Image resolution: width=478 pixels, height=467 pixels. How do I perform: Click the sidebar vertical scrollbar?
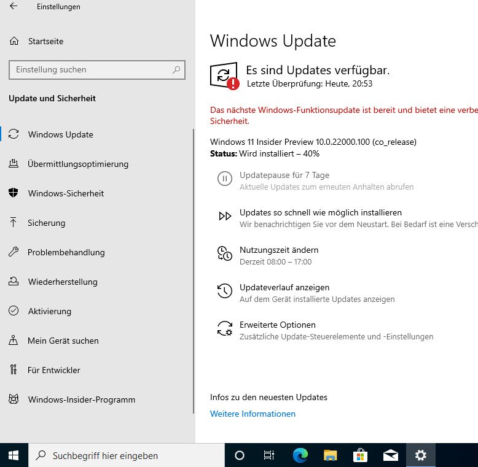pyautogui.click(x=194, y=271)
